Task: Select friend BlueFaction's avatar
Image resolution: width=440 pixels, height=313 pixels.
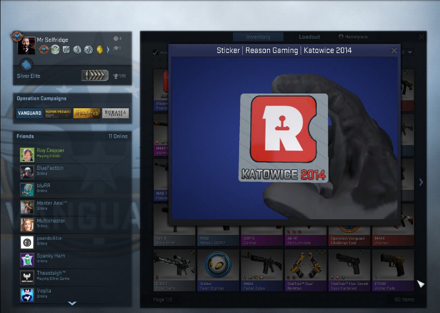Action: (27, 172)
